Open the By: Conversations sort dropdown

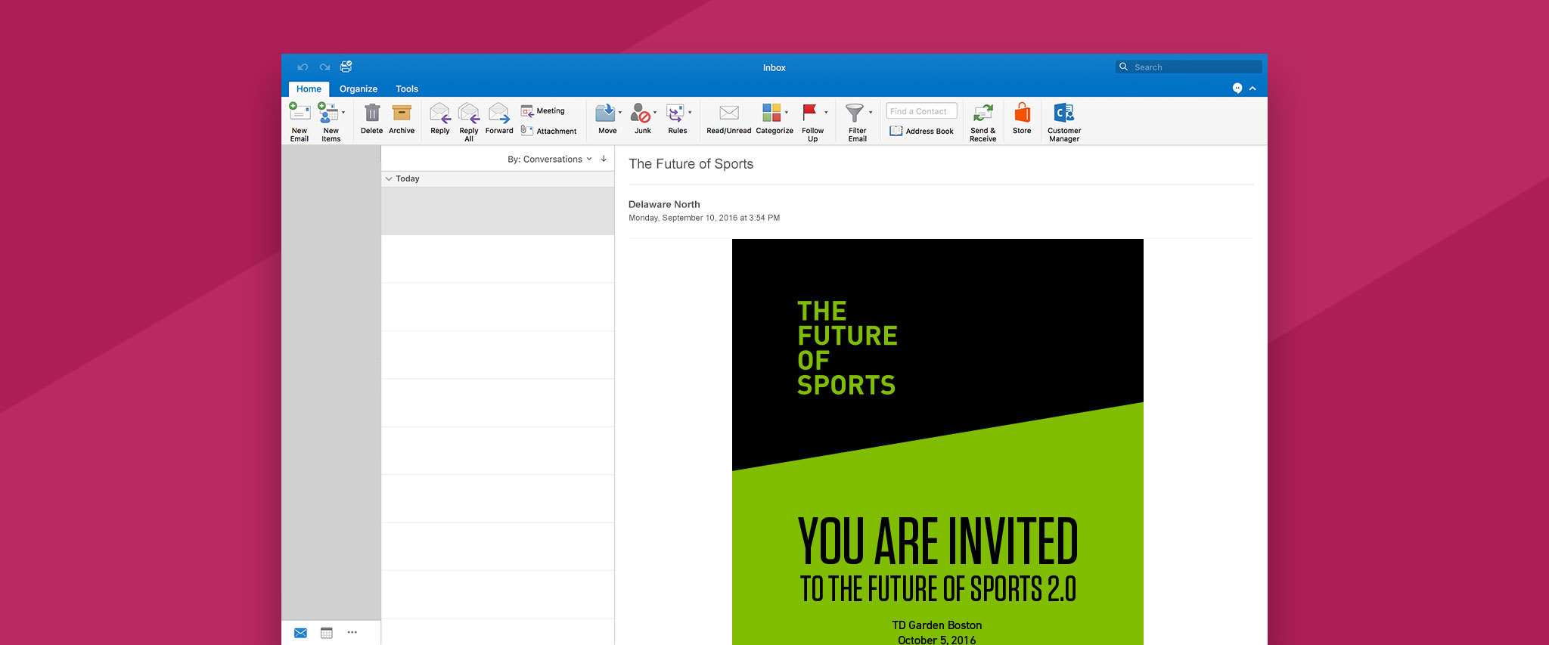point(549,159)
